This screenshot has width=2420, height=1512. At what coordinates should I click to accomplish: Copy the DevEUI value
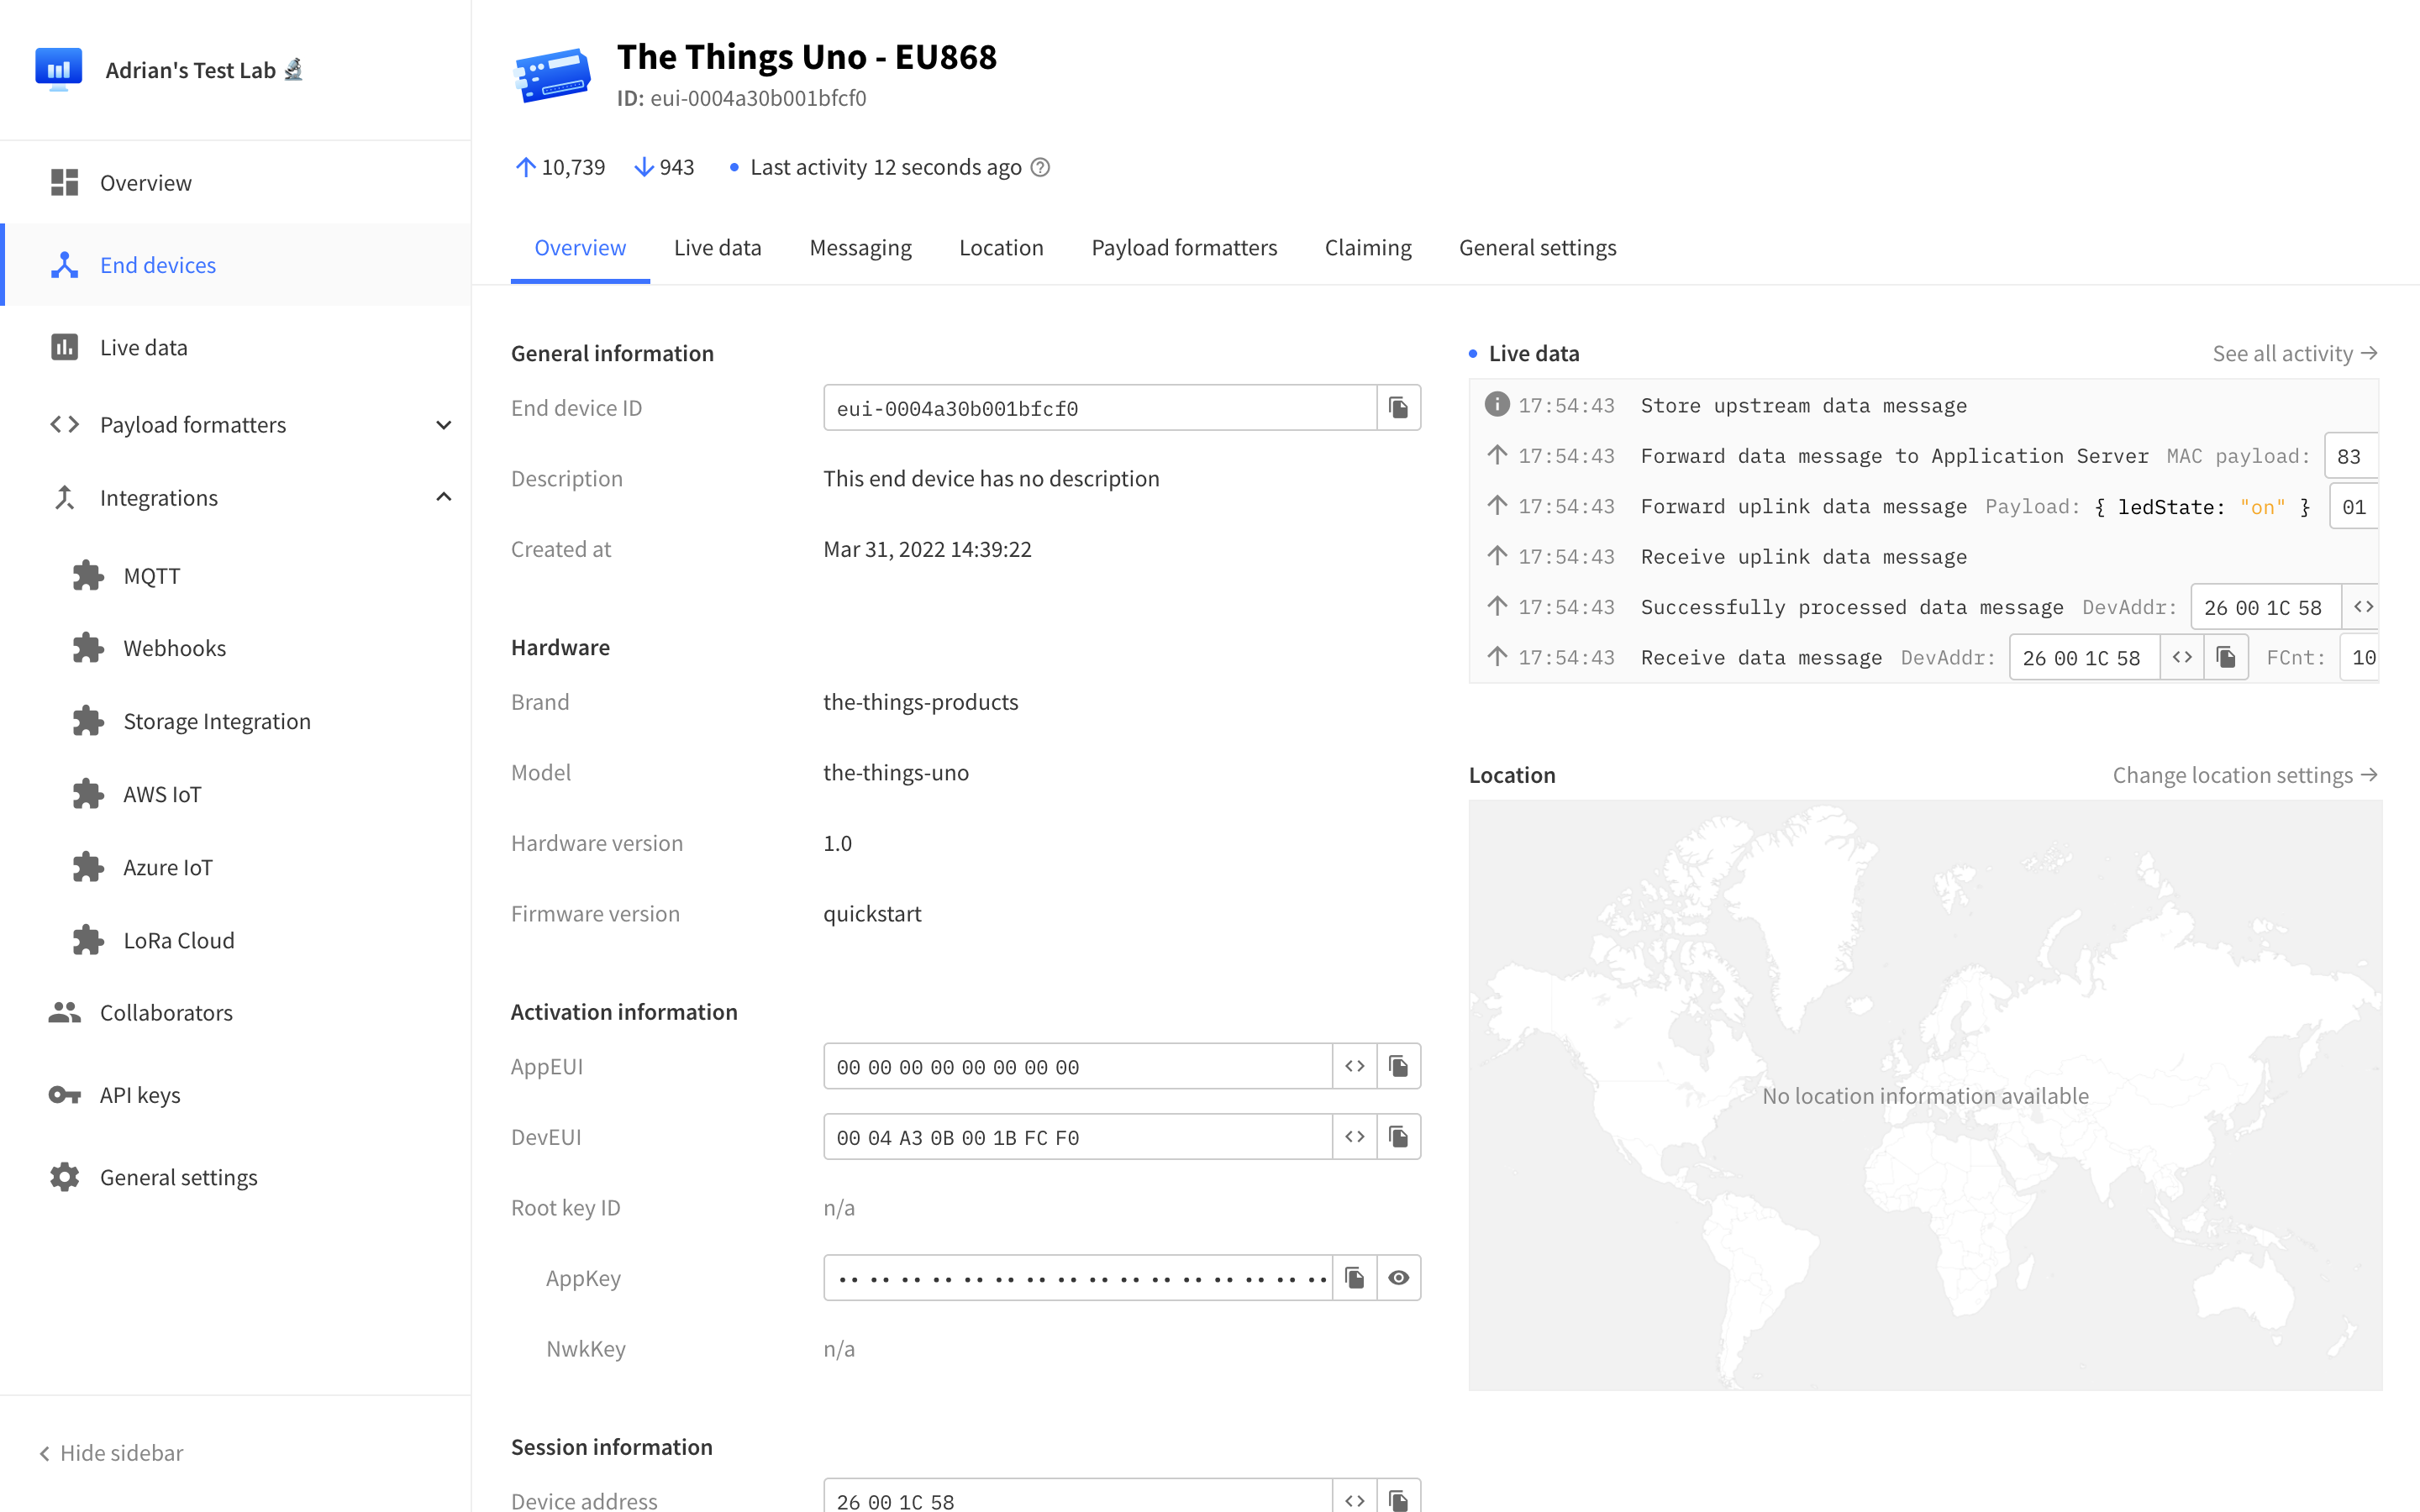pyautogui.click(x=1398, y=1137)
